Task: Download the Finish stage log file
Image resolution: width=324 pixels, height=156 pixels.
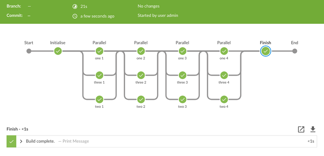Action: click(313, 129)
